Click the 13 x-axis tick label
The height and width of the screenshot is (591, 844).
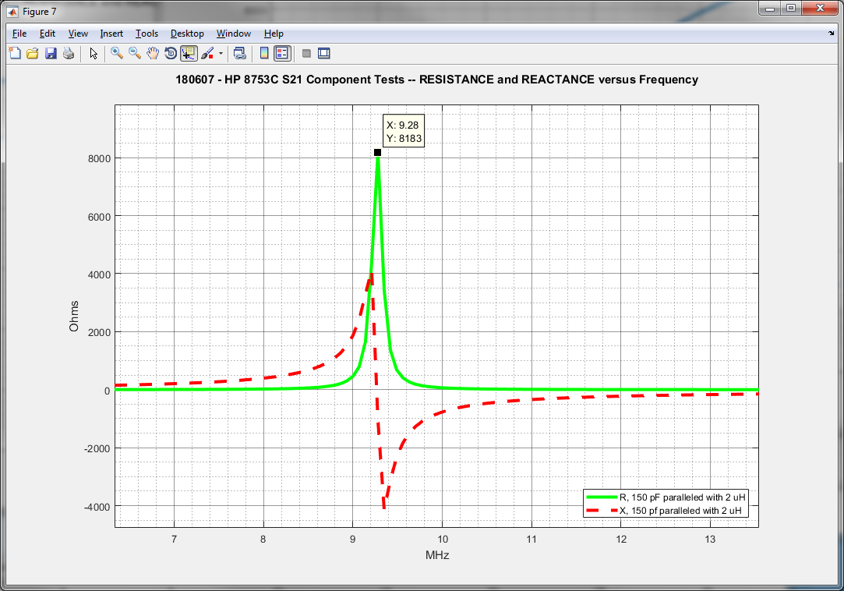[x=710, y=540]
